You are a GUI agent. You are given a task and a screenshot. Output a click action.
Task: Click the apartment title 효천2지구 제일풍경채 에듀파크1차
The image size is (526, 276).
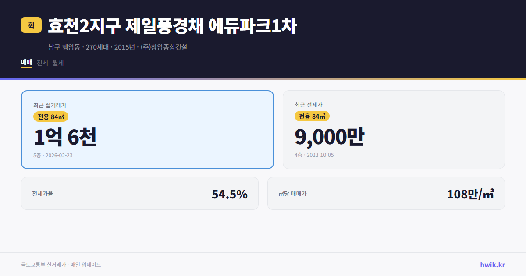[x=172, y=25]
